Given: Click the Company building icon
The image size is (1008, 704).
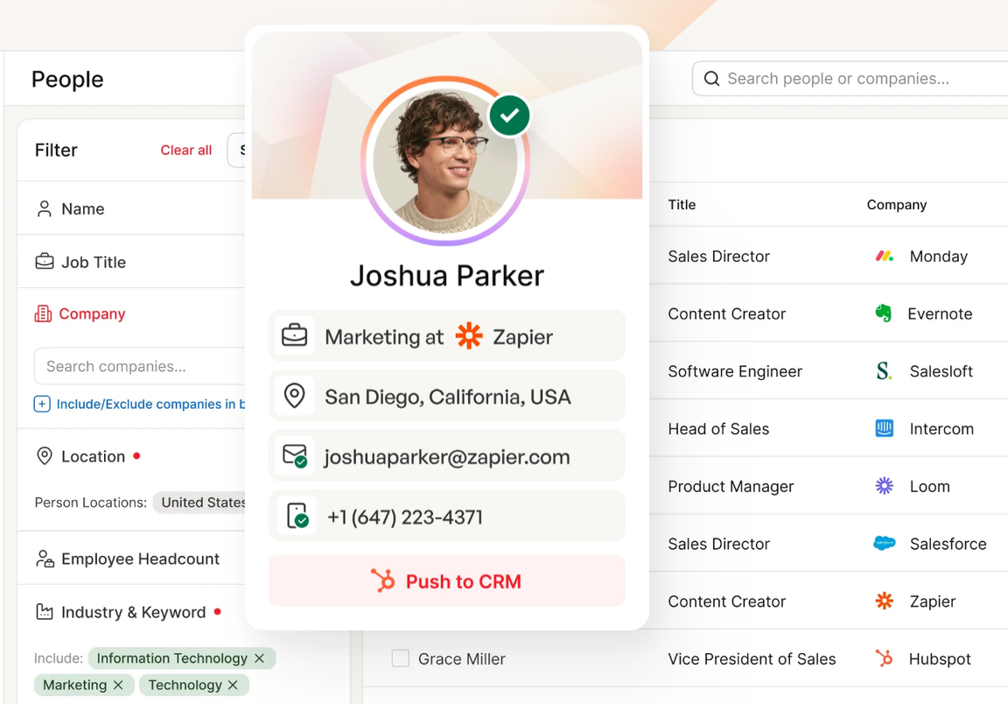Looking at the screenshot, I should tap(43, 313).
